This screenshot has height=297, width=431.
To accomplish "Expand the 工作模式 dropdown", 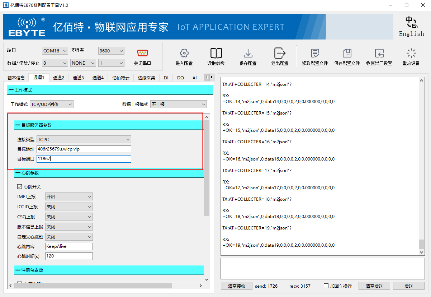I will click(x=51, y=104).
